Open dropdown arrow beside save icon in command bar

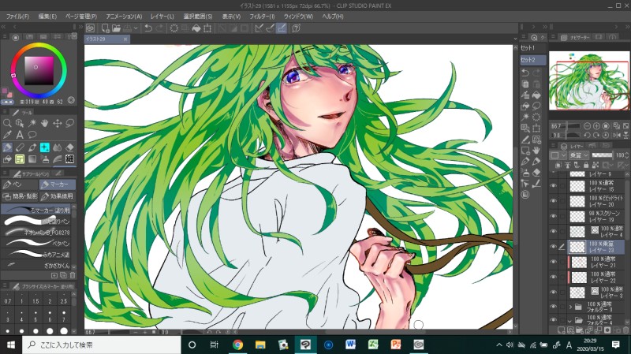[136, 28]
